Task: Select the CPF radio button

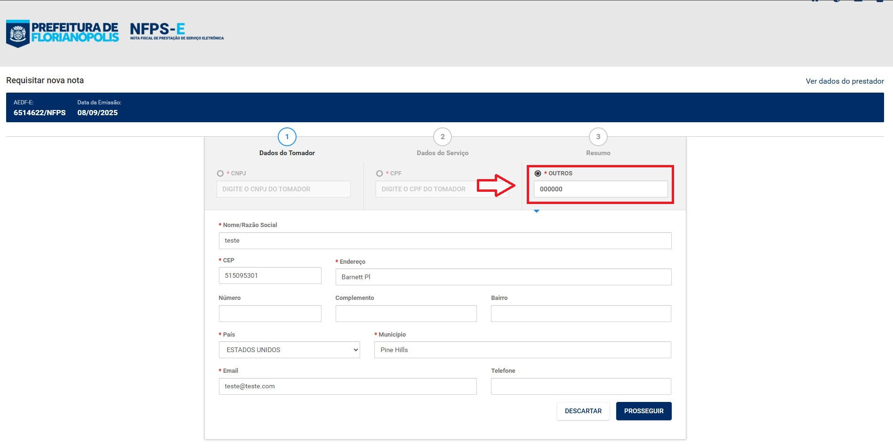Action: pos(379,173)
